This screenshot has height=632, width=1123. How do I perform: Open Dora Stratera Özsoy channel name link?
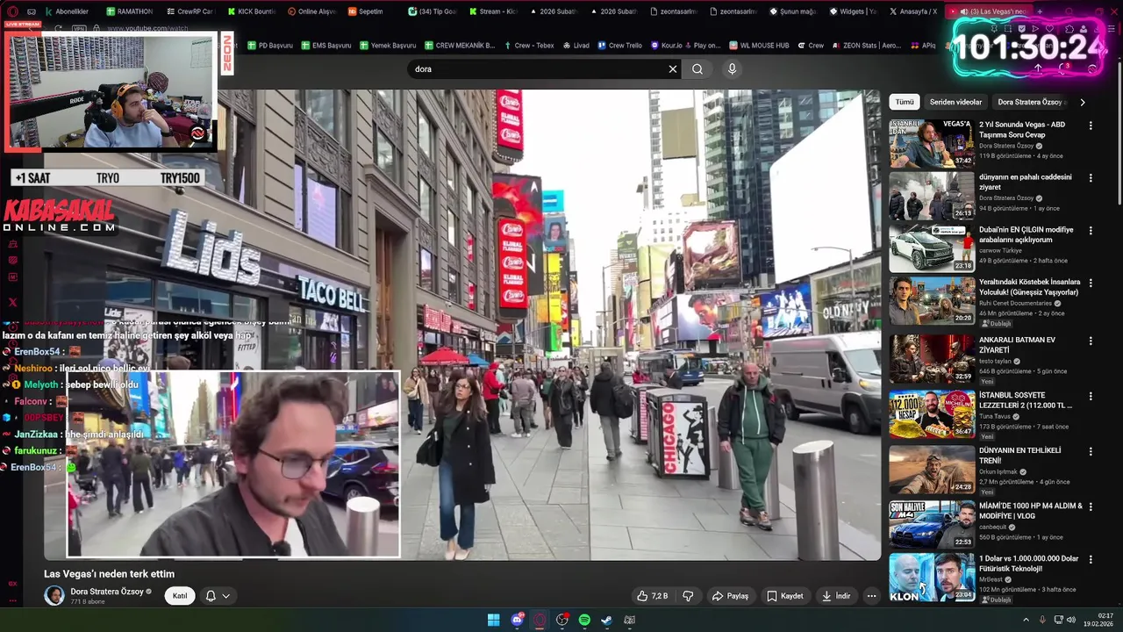coord(106,592)
